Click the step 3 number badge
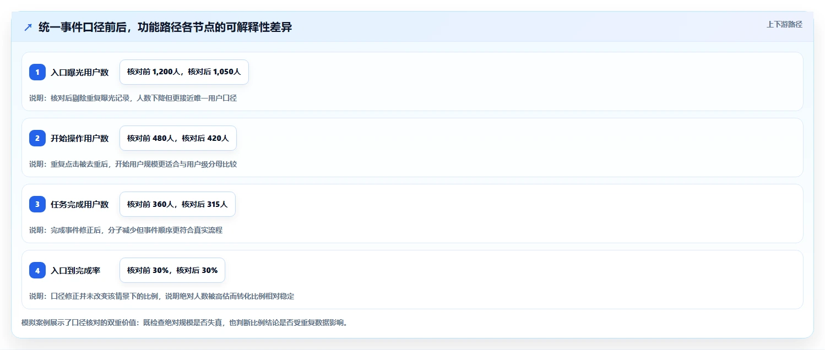Viewport: 825px width, 350px height. tap(37, 204)
